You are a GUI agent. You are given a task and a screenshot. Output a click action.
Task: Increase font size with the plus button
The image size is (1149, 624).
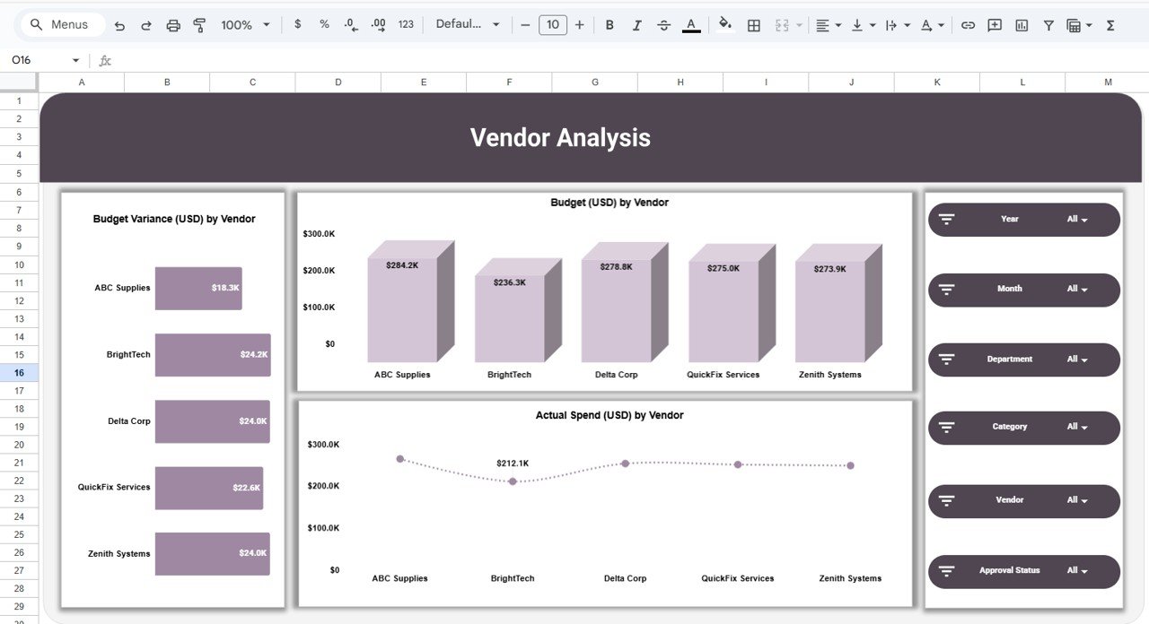[579, 24]
